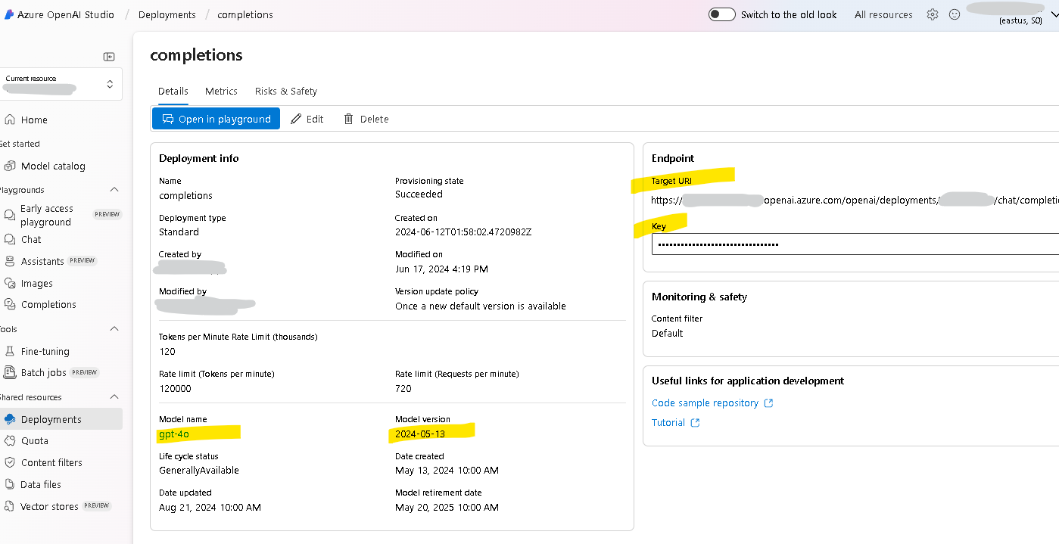The image size is (1059, 544).
Task: Click external link icon beside Tutorial
Action: click(695, 423)
